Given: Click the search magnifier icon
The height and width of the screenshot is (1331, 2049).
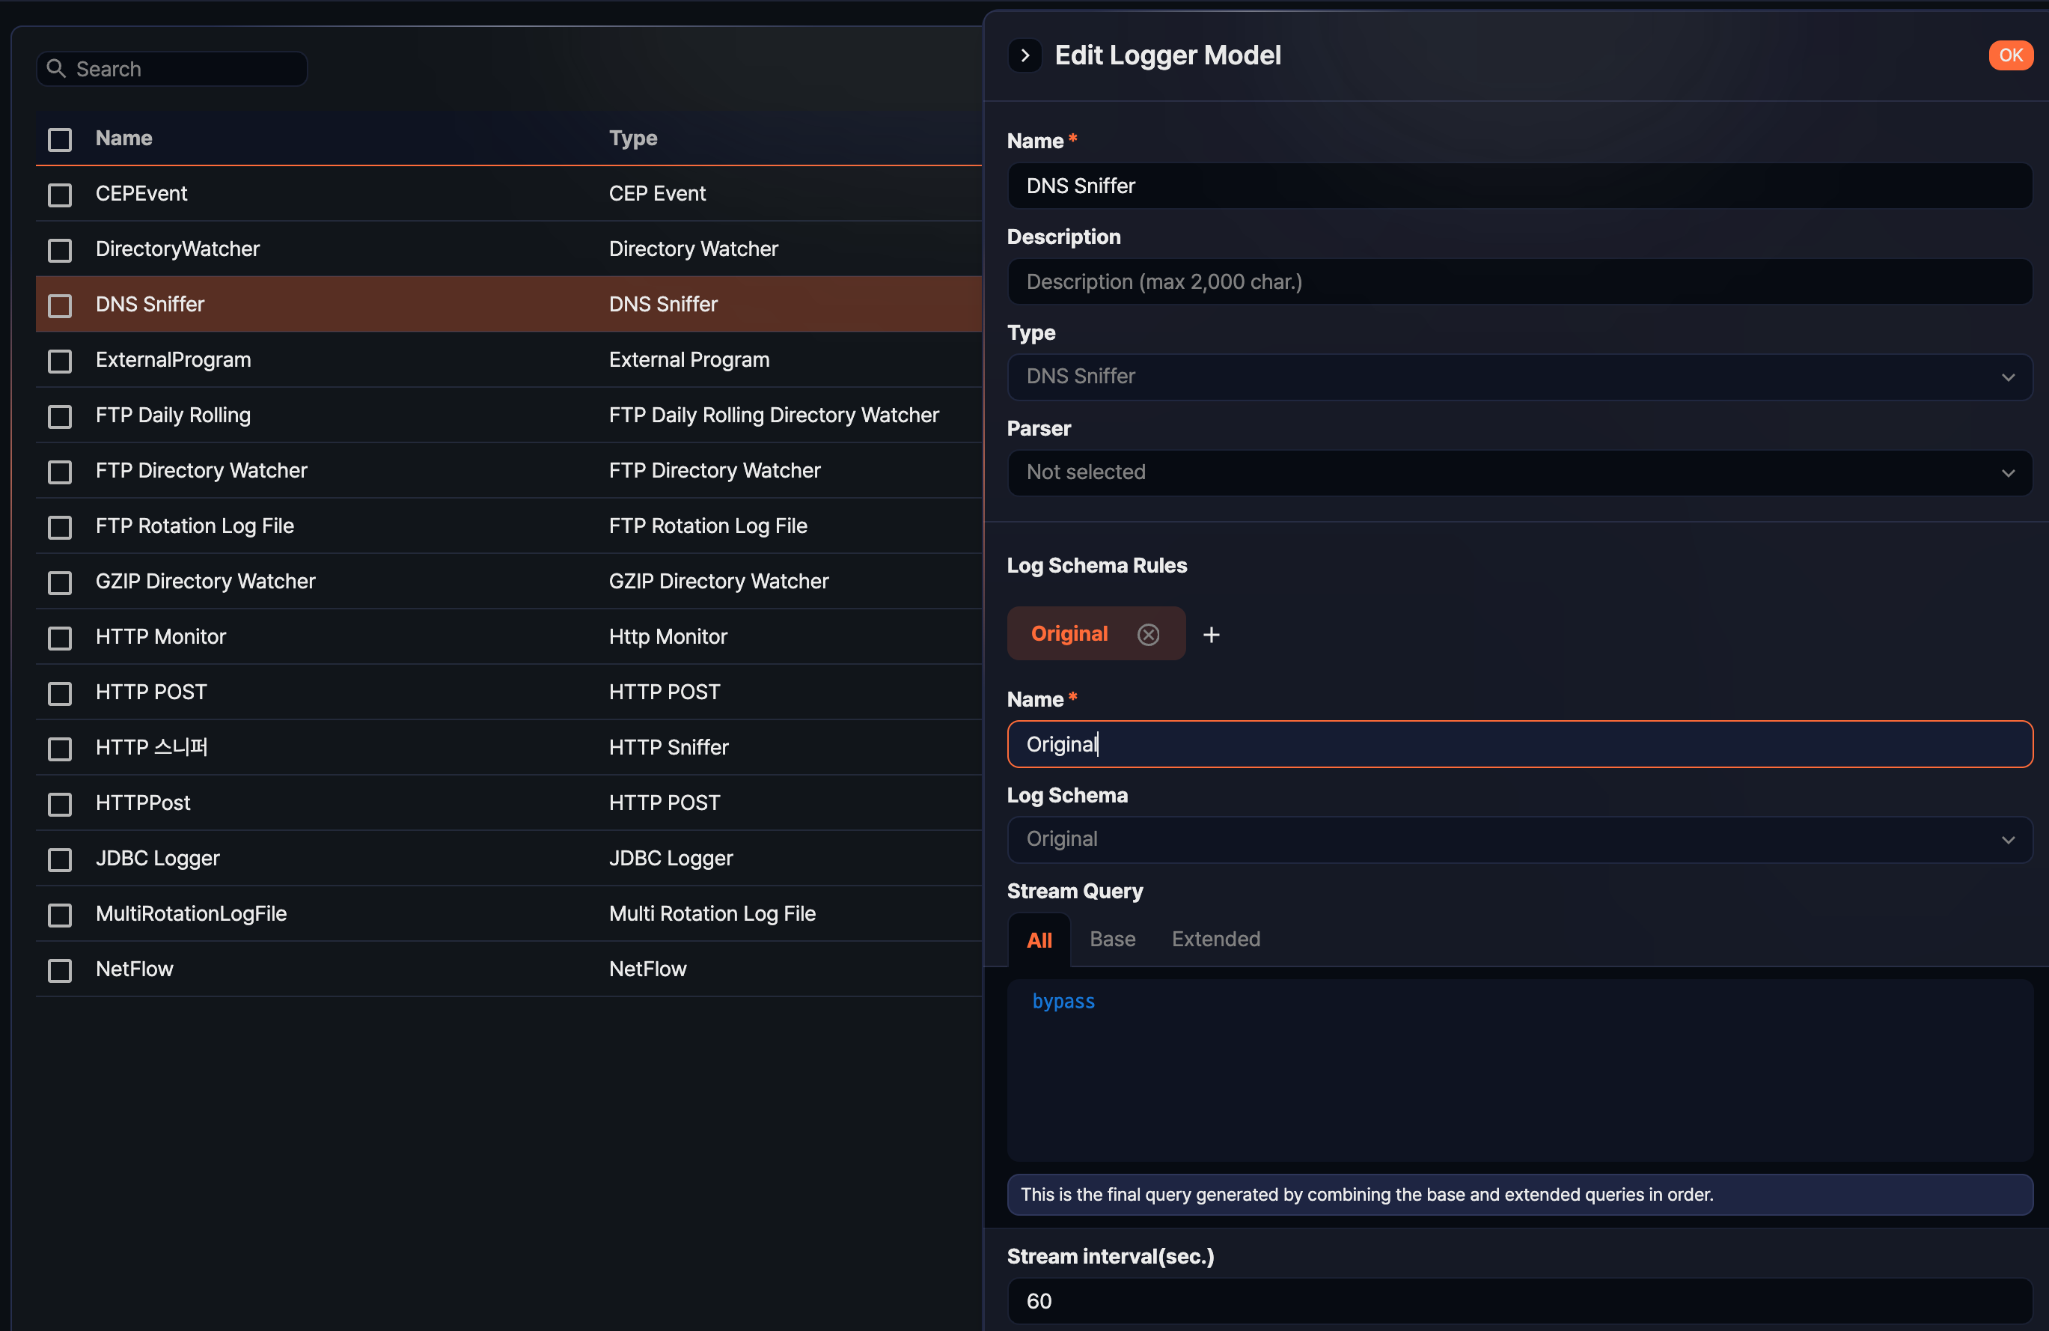Looking at the screenshot, I should [x=57, y=68].
